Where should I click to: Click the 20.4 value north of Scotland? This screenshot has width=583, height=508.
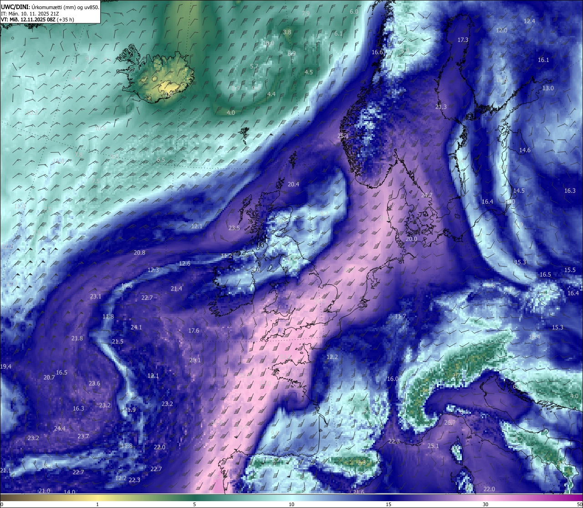click(x=293, y=184)
